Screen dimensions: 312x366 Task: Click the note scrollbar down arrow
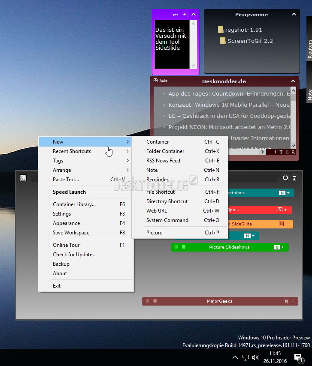click(x=193, y=65)
